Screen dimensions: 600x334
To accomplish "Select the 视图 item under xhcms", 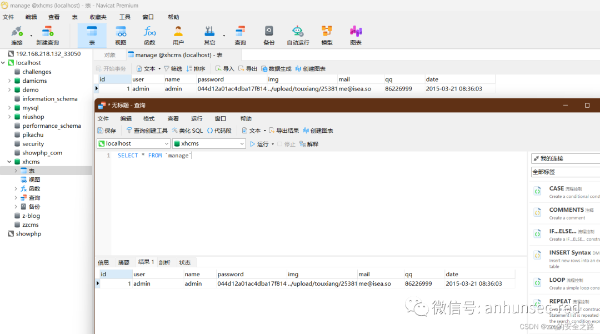I will tap(34, 180).
